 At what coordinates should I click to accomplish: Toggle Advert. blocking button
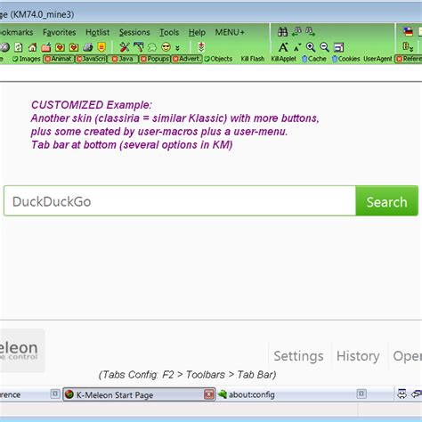187,59
